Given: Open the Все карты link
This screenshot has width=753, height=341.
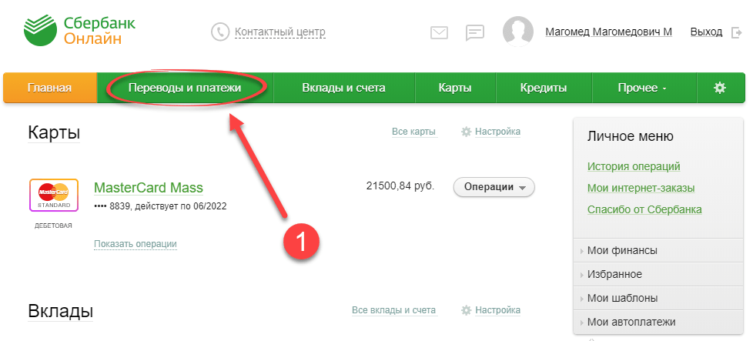Looking at the screenshot, I should [x=414, y=132].
